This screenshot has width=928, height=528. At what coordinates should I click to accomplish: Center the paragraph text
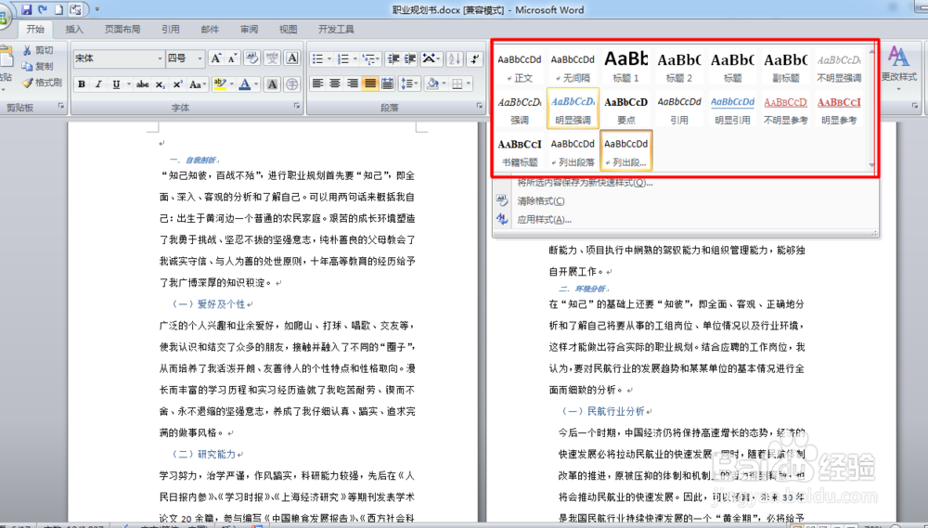click(335, 84)
